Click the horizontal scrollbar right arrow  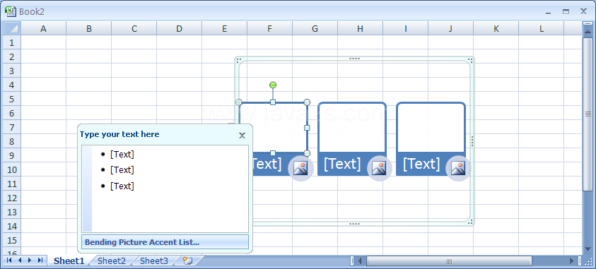click(x=572, y=261)
